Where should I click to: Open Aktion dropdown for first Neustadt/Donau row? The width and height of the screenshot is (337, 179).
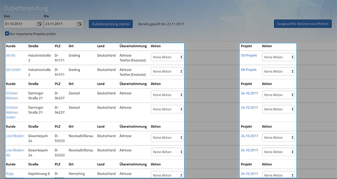[167, 138]
